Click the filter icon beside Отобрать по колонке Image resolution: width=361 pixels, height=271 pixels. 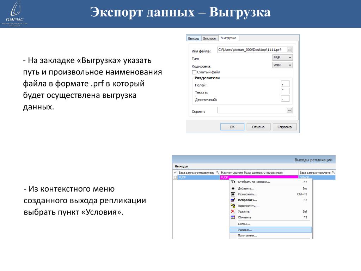click(233, 182)
